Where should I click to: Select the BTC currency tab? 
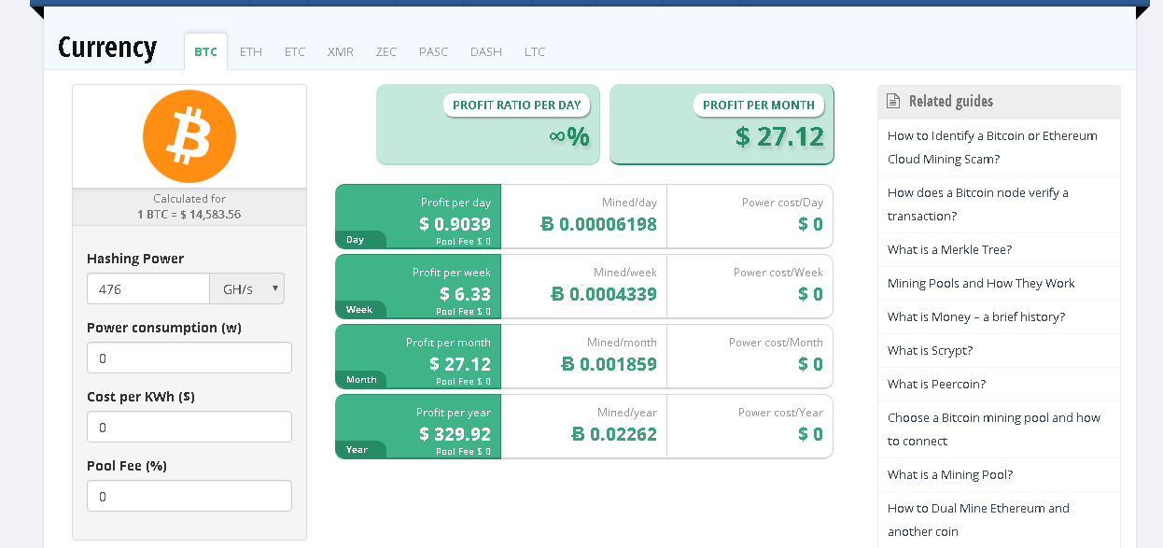205,51
